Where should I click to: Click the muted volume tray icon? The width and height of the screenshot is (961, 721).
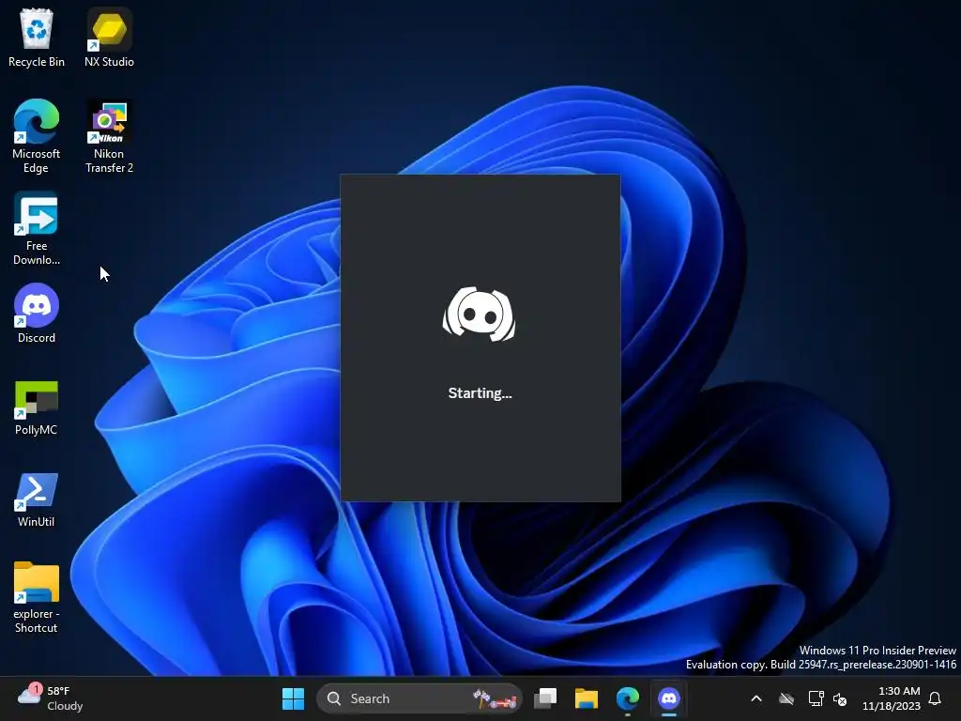click(x=840, y=698)
